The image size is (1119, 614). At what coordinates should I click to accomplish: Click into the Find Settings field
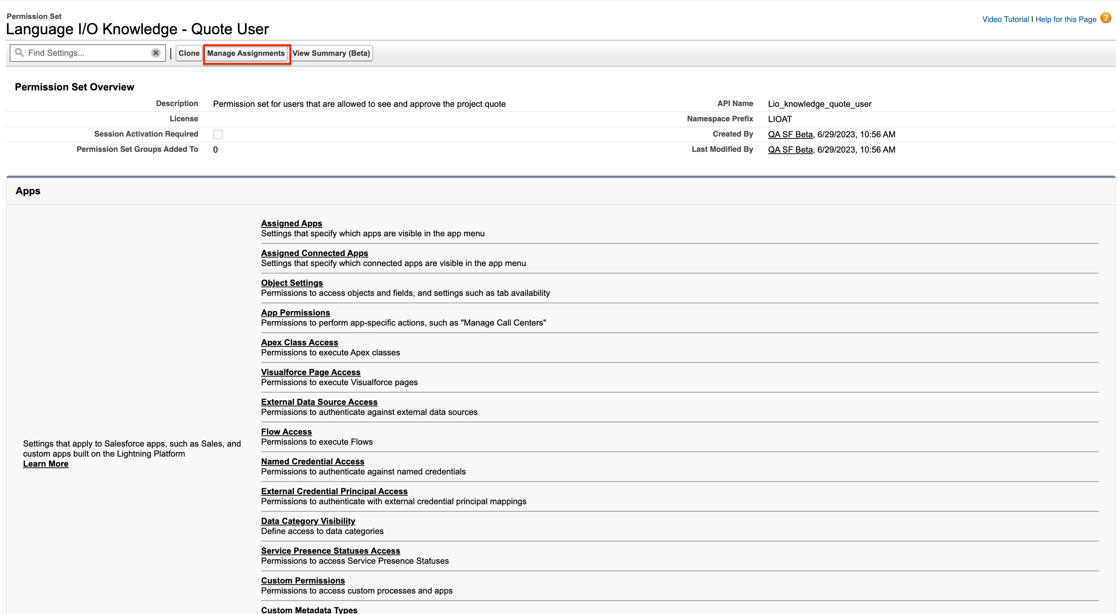88,52
